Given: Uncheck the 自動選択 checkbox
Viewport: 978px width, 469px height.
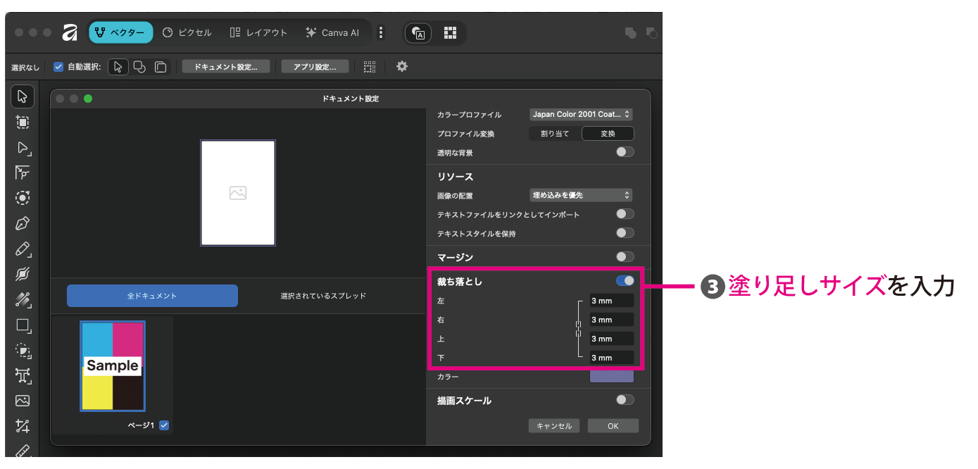Looking at the screenshot, I should click(x=58, y=67).
